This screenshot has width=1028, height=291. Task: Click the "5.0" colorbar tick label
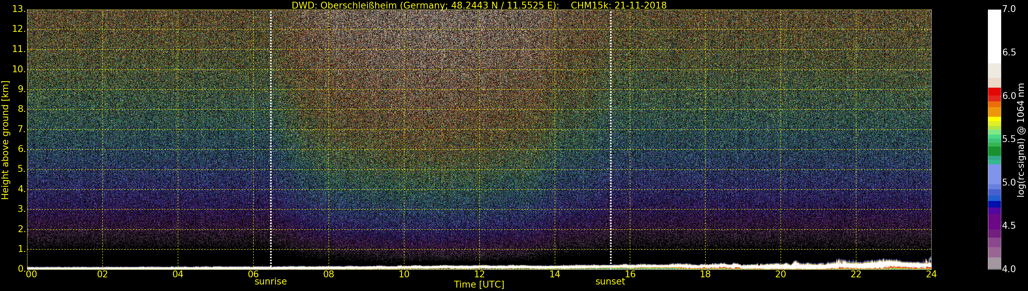1009,182
